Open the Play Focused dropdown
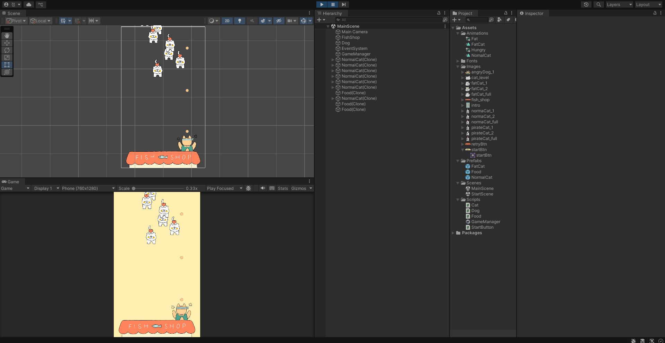Image resolution: width=665 pixels, height=343 pixels. tap(224, 188)
